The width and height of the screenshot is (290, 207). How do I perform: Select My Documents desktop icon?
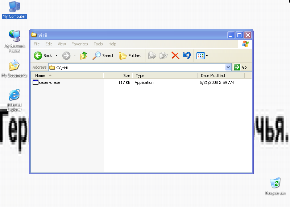[14, 68]
